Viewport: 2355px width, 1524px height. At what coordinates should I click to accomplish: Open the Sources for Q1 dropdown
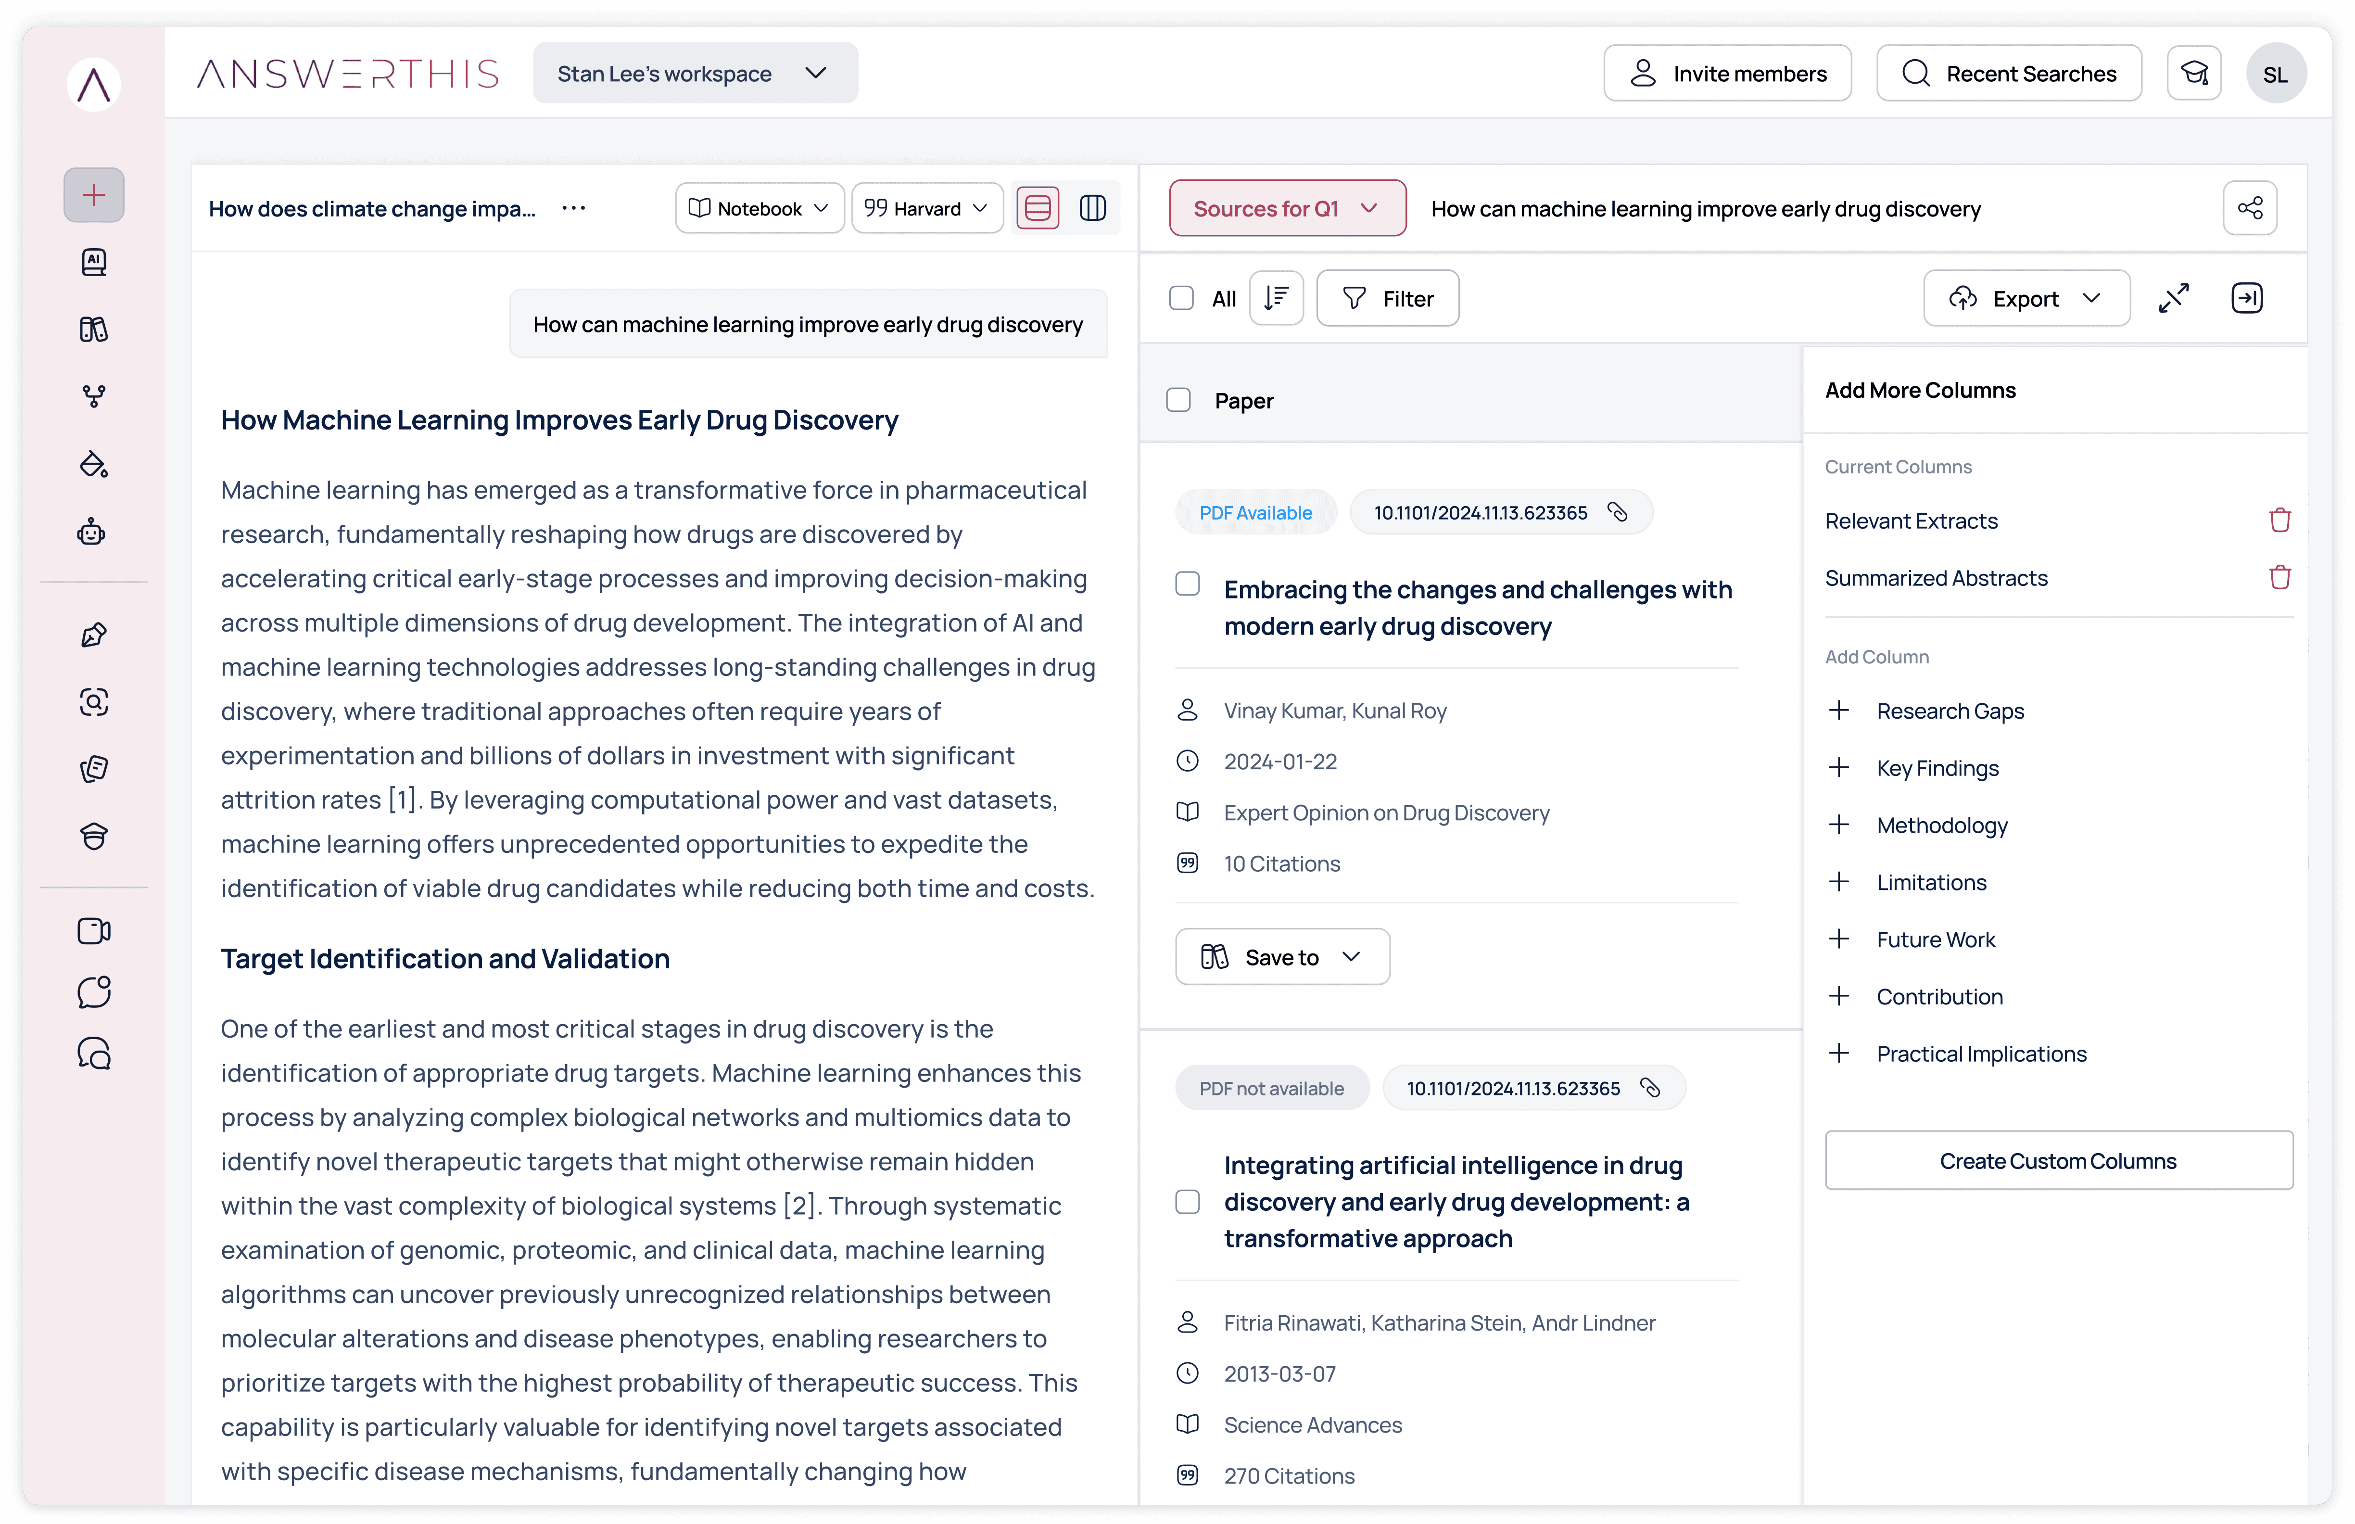1286,208
